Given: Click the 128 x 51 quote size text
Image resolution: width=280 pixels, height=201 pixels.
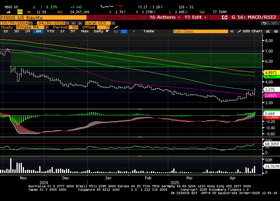Looking at the screenshot, I should pyautogui.click(x=186, y=7).
